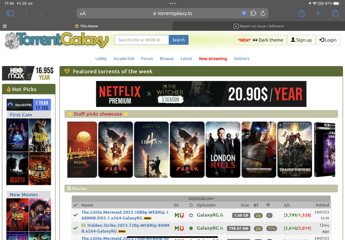345x240 pixels.
Task: Reload the torrentgalaxy.to page
Action: 263,13
